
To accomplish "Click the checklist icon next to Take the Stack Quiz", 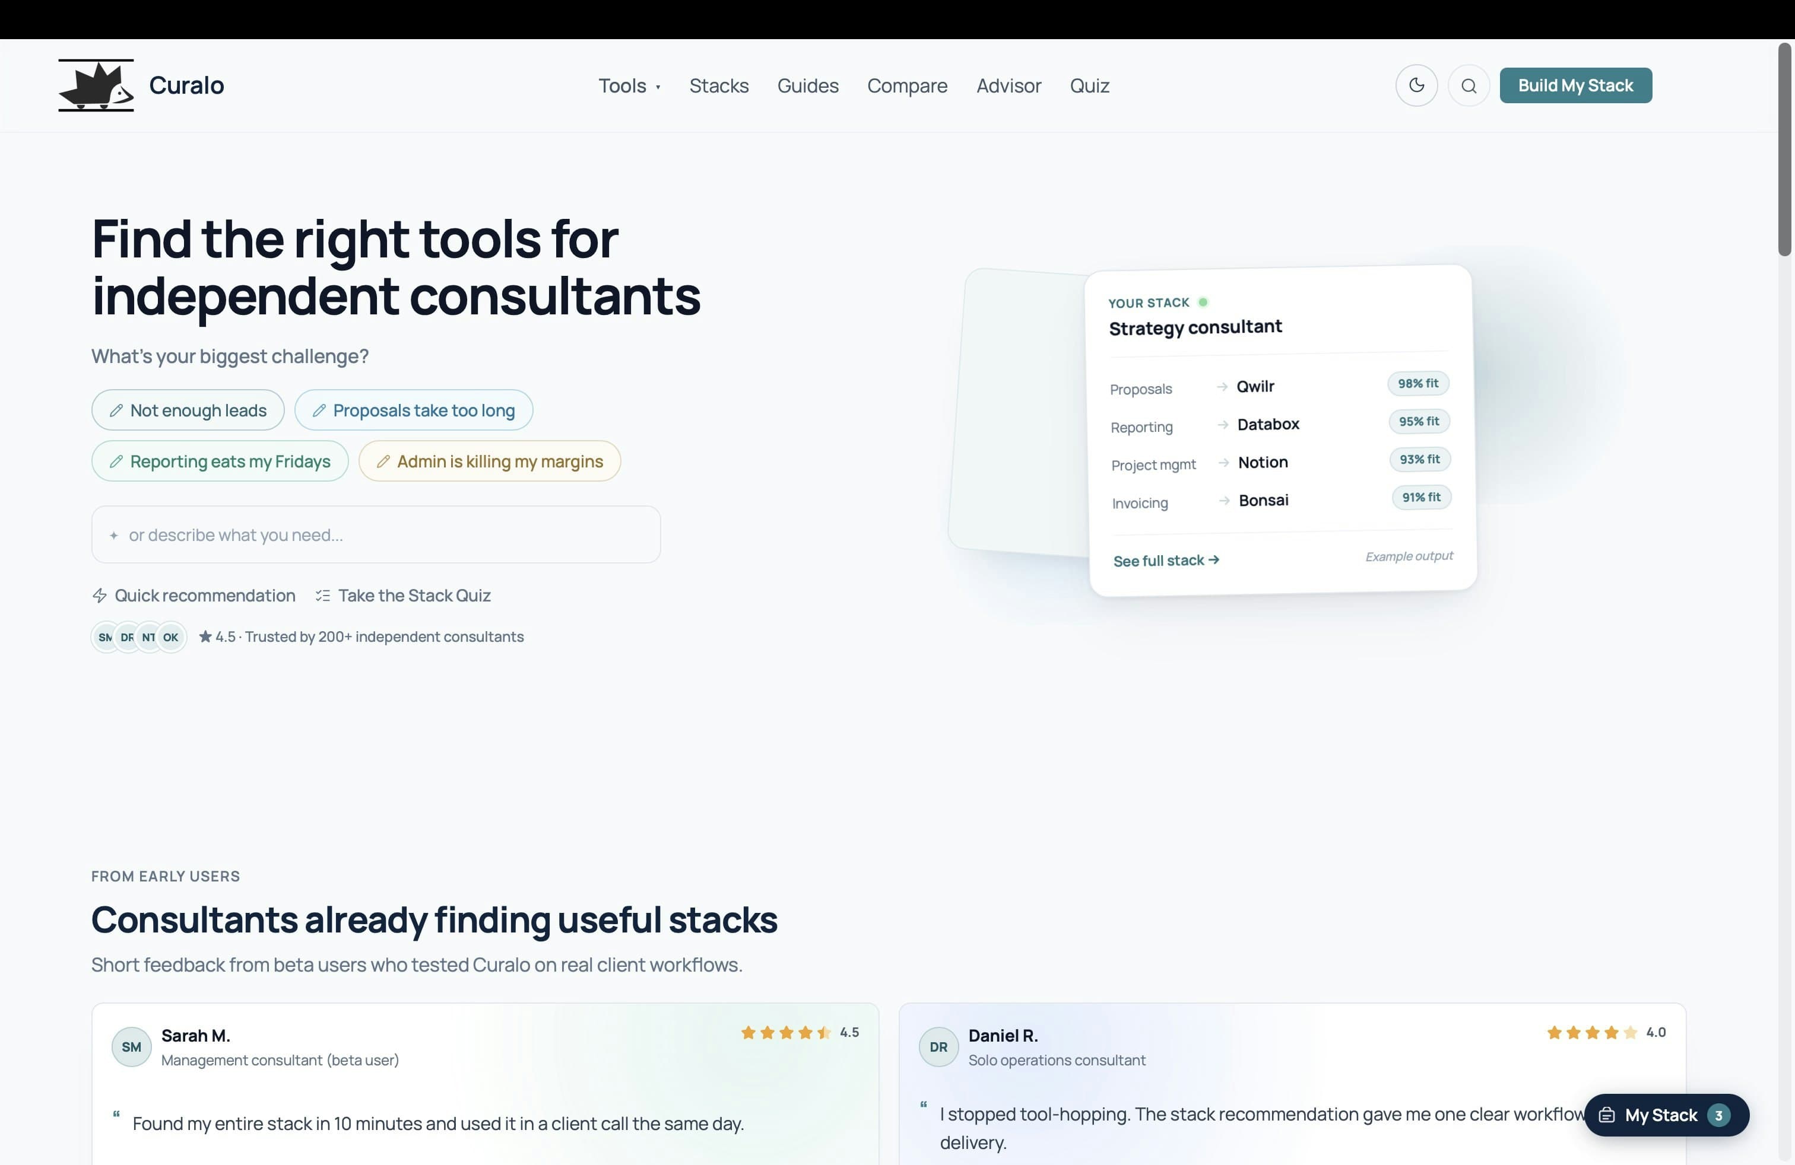I will [322, 596].
